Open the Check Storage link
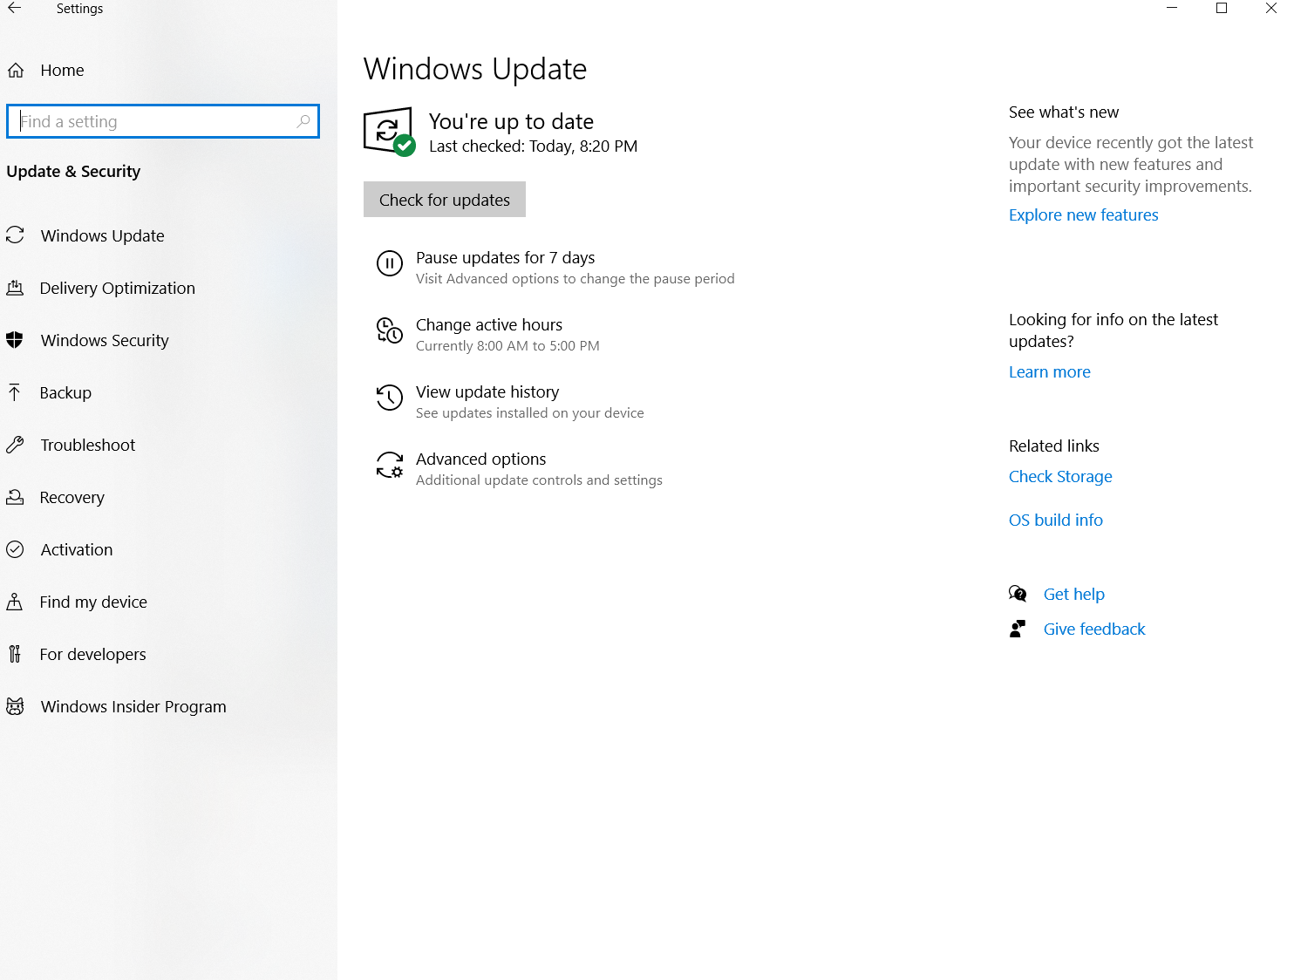1294x980 pixels. 1060,477
